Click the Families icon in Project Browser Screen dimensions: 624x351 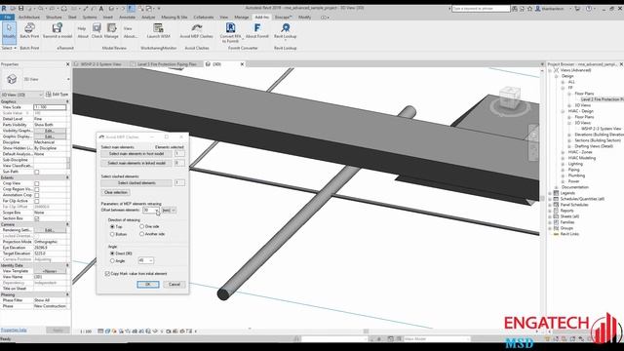pos(557,222)
